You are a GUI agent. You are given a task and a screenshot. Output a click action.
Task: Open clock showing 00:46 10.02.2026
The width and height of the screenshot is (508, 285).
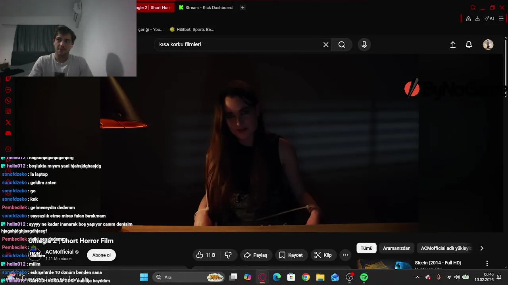[484, 277]
